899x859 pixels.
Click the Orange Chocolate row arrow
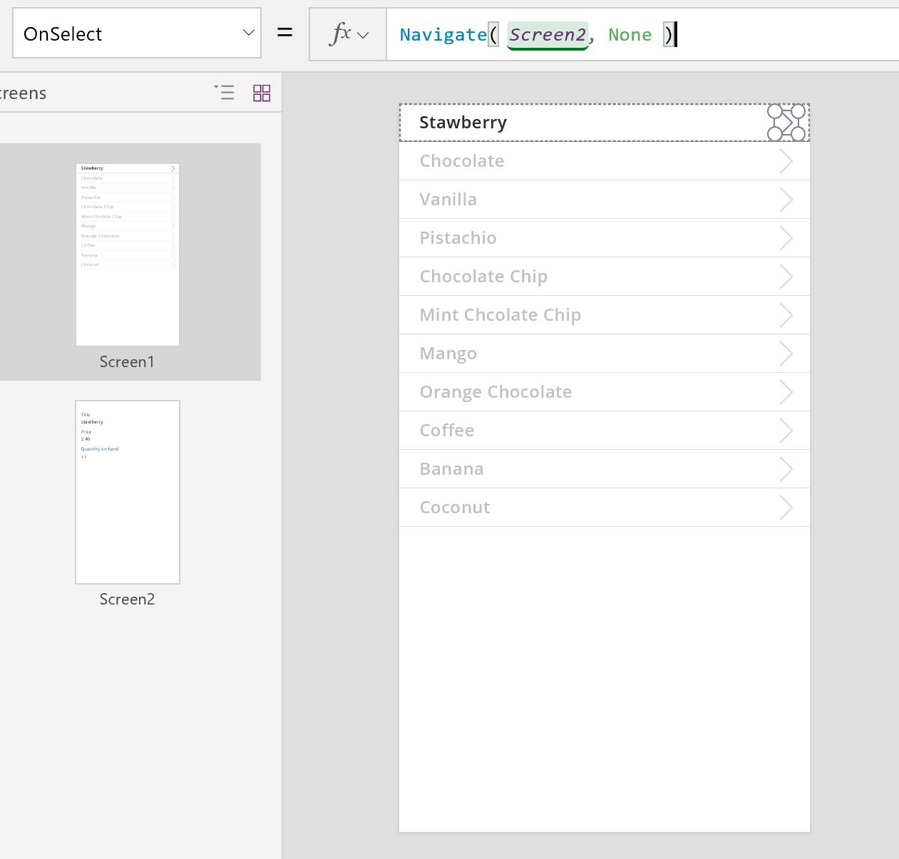[786, 392]
